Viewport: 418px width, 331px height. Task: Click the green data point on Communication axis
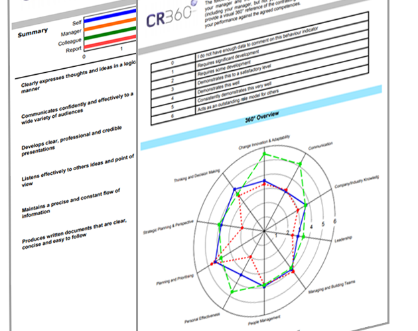(x=300, y=164)
